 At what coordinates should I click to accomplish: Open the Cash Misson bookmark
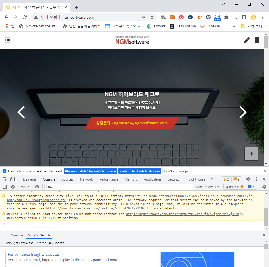pyautogui.click(x=183, y=26)
